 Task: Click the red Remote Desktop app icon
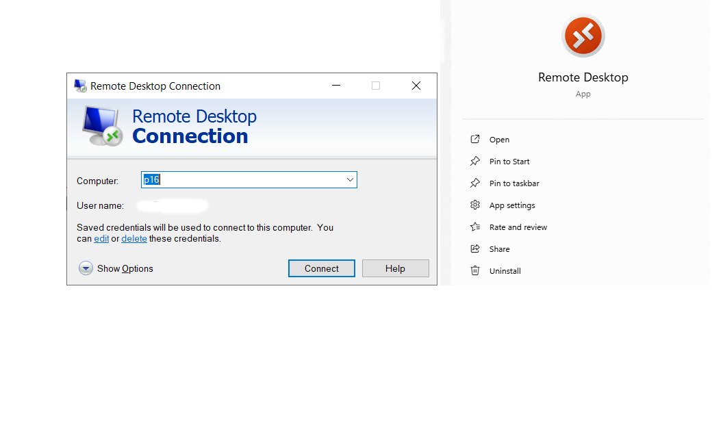coord(583,36)
